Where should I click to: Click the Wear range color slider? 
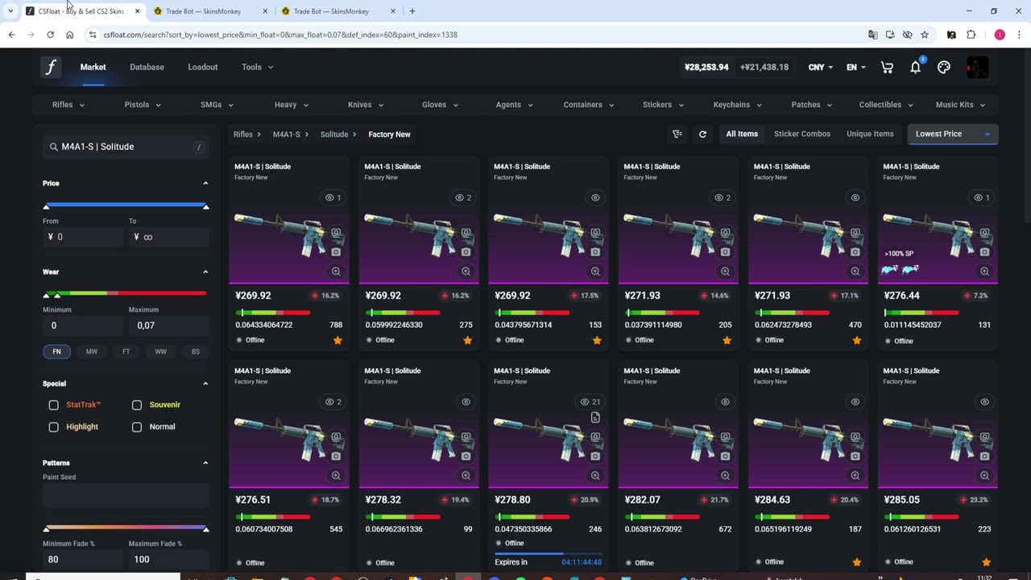(x=126, y=294)
